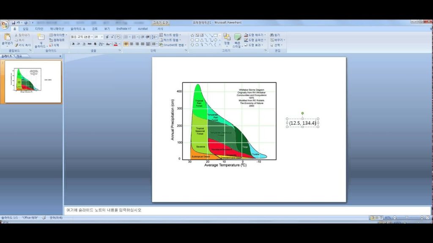
Task: Click the Format Painter (서식 복사) icon
Action: [23, 45]
